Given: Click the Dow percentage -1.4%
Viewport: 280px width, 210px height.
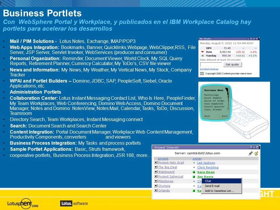Looking at the screenshot, I should coord(253,52).
